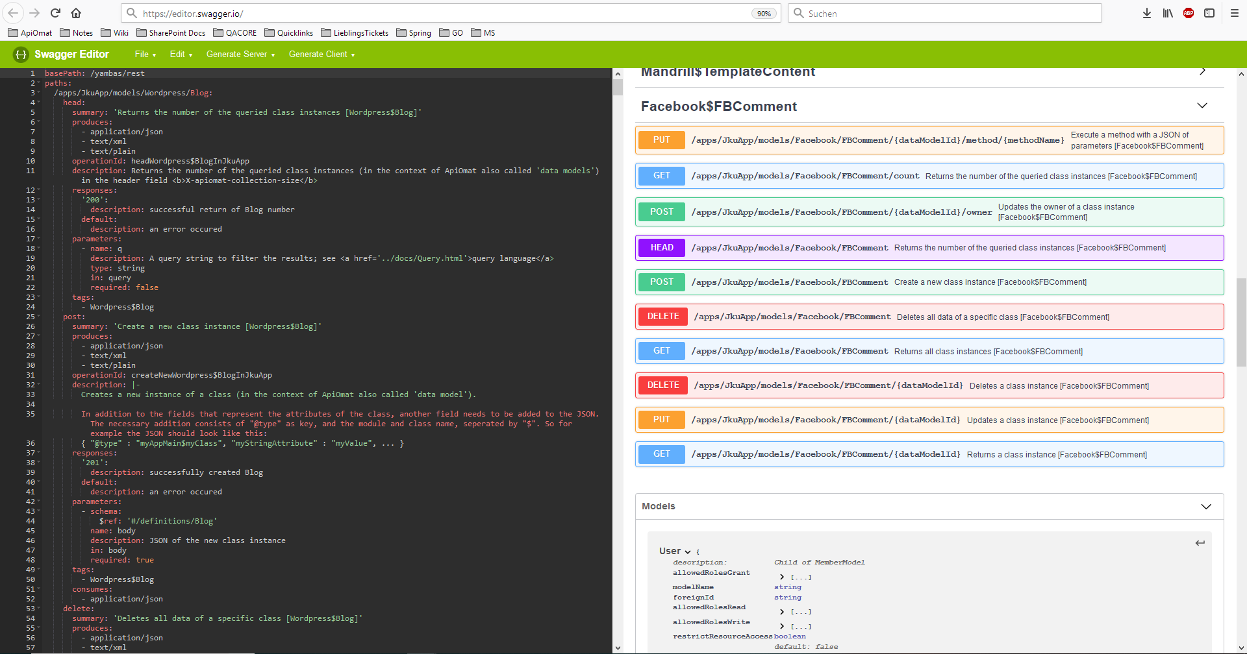Place cursor on basePath line 1
Screen dimensions: 1247x654
[95, 73]
